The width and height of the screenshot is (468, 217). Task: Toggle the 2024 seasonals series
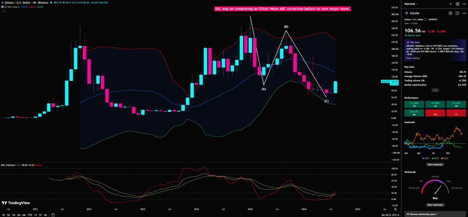[445, 158]
